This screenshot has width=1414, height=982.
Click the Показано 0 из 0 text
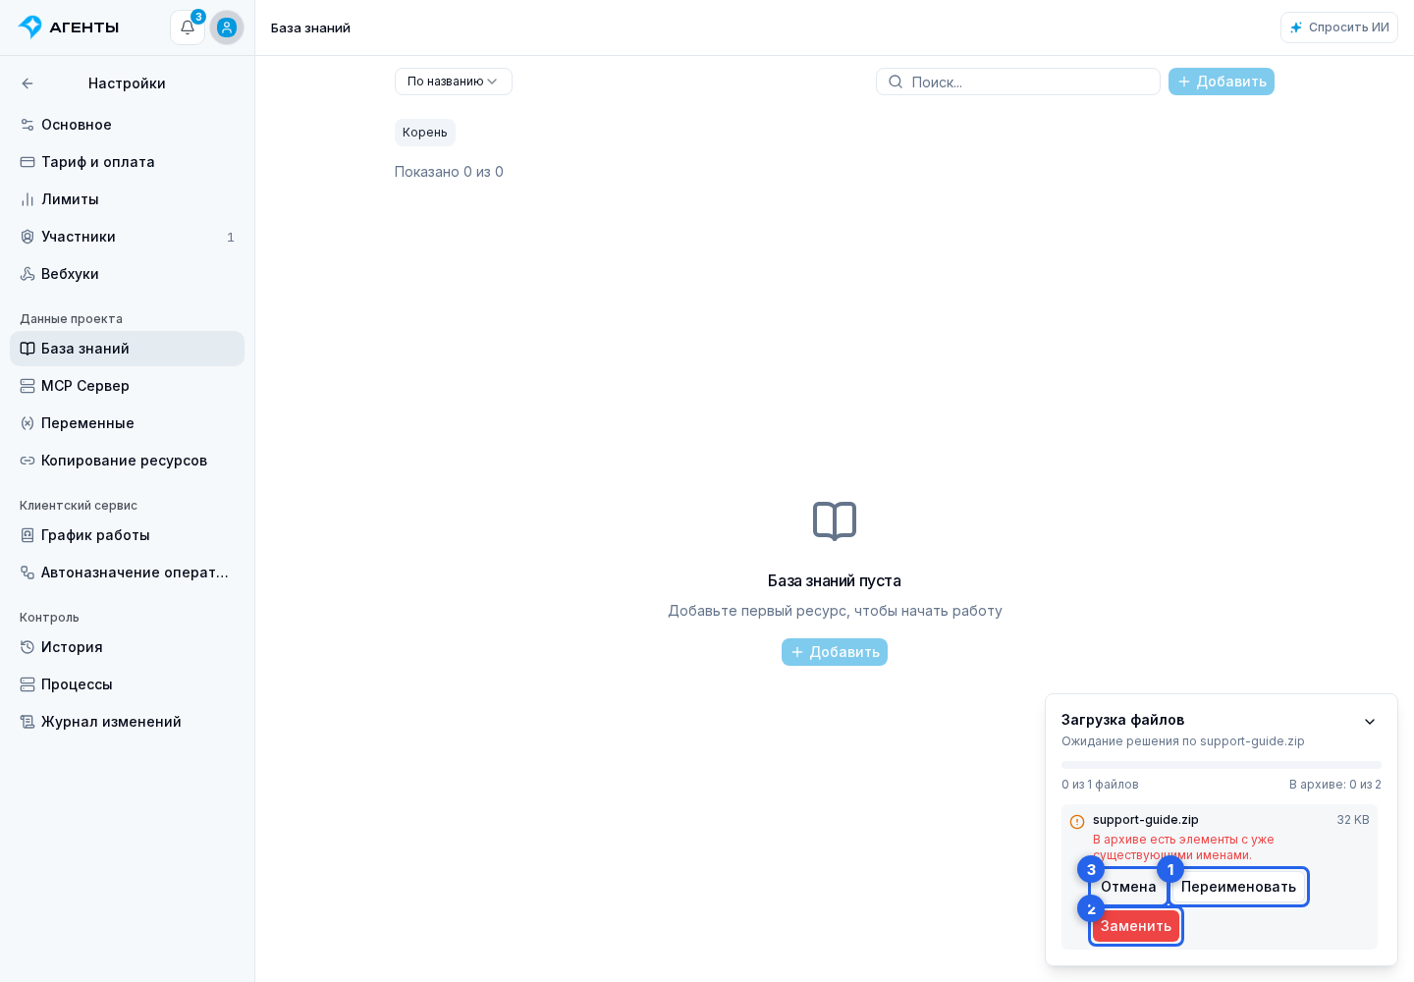pyautogui.click(x=449, y=172)
